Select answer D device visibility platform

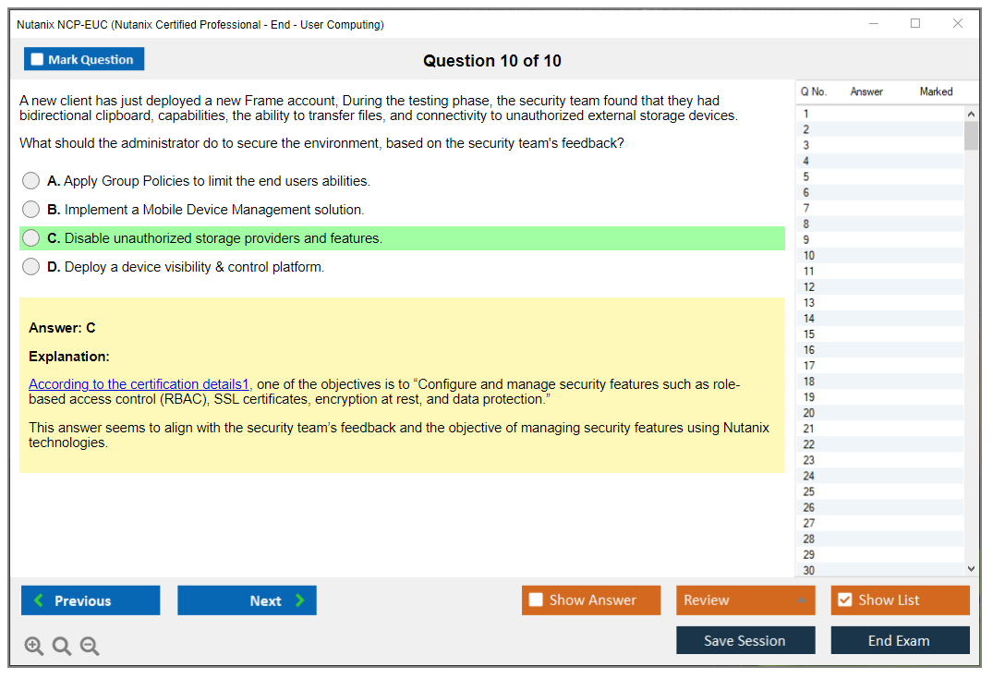[31, 267]
